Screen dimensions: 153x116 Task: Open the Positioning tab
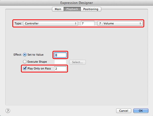[x=91, y=9]
